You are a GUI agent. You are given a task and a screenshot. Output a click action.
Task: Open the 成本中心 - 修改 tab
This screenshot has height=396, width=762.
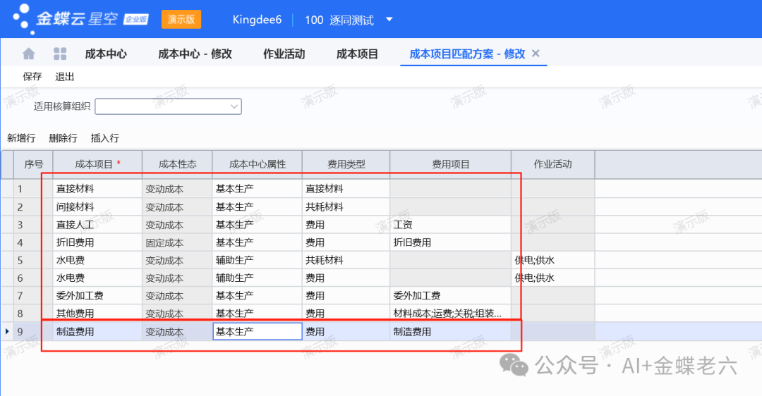pyautogui.click(x=195, y=54)
